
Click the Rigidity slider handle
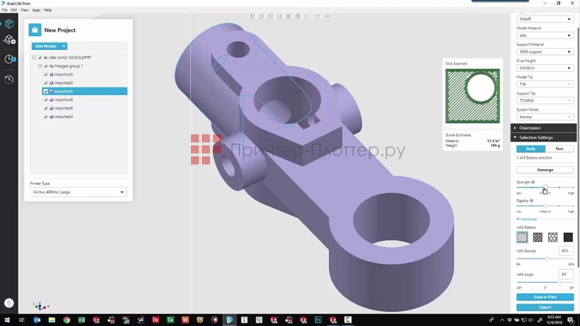(545, 206)
